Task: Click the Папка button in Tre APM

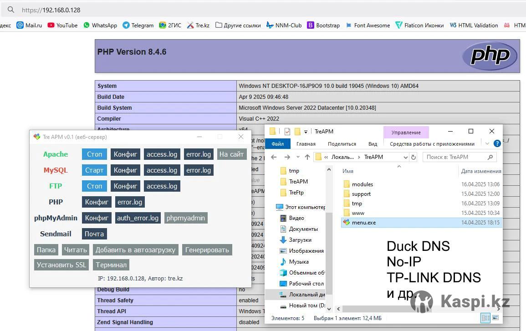Action: coord(46,250)
